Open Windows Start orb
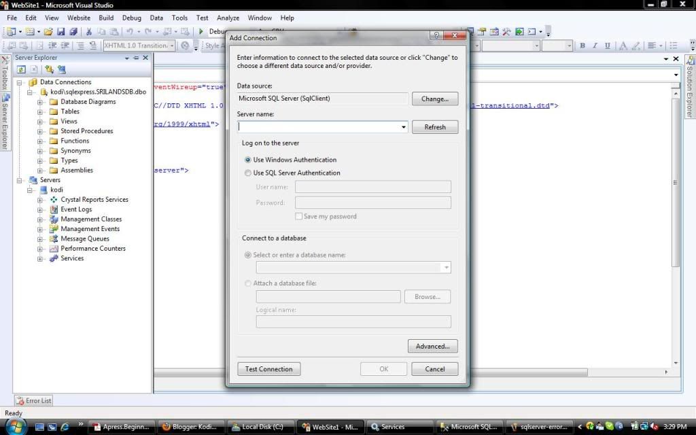 point(16,427)
